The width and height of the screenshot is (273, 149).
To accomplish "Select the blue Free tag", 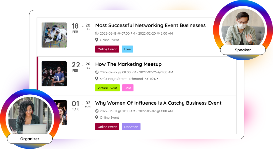I will tap(127, 49).
